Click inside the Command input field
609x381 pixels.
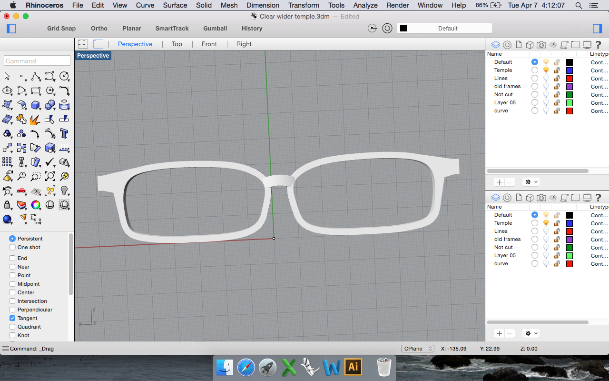(37, 60)
